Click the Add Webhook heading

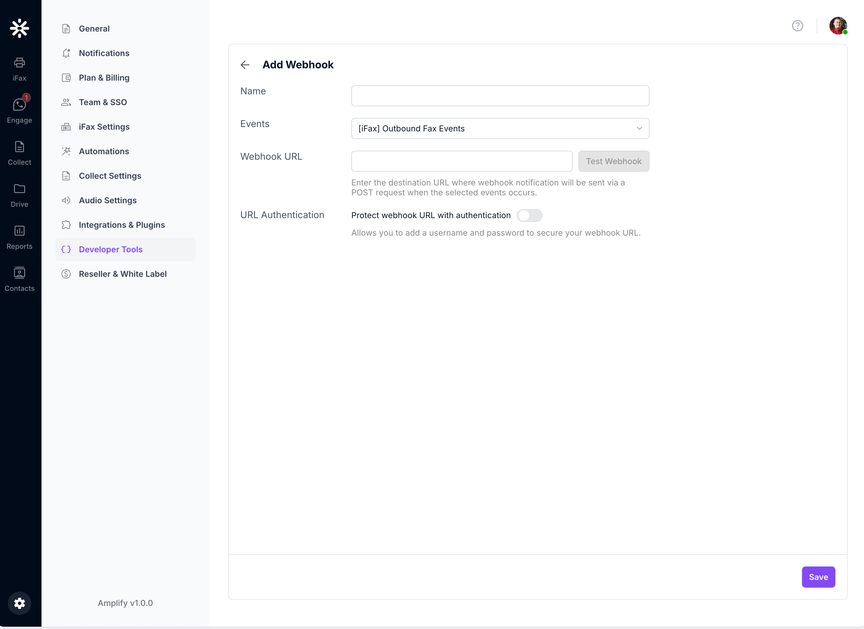[x=298, y=65]
